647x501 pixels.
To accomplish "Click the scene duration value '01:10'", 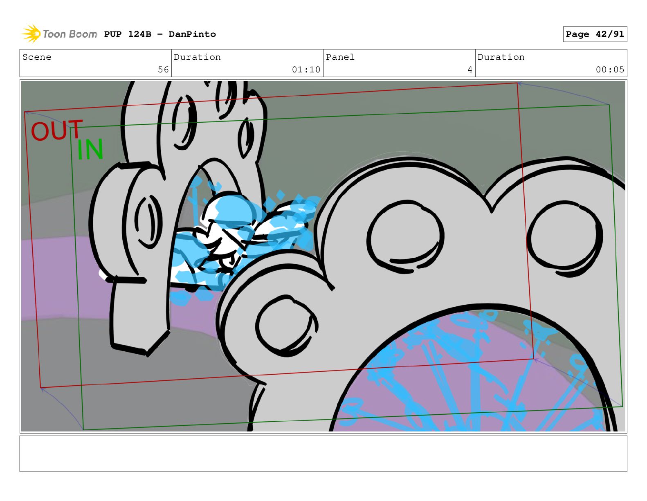I will click(x=306, y=70).
